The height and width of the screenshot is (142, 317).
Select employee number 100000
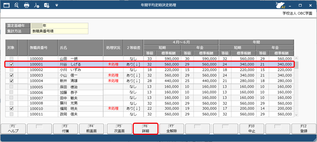(x=37, y=59)
